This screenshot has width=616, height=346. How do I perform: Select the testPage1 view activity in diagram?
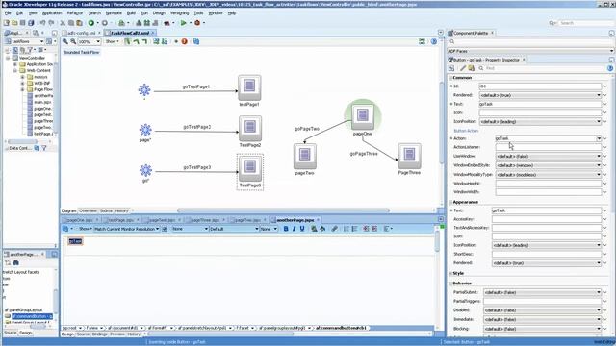click(249, 87)
